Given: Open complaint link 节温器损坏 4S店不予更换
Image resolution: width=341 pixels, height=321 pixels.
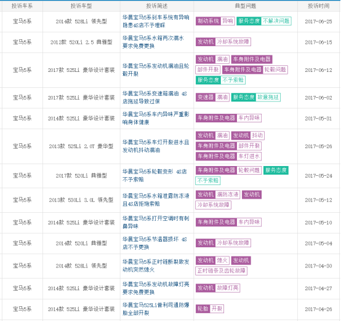Looking at the screenshot, I should coord(154,243).
